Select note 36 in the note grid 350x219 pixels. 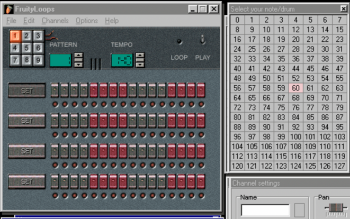pos(296,59)
